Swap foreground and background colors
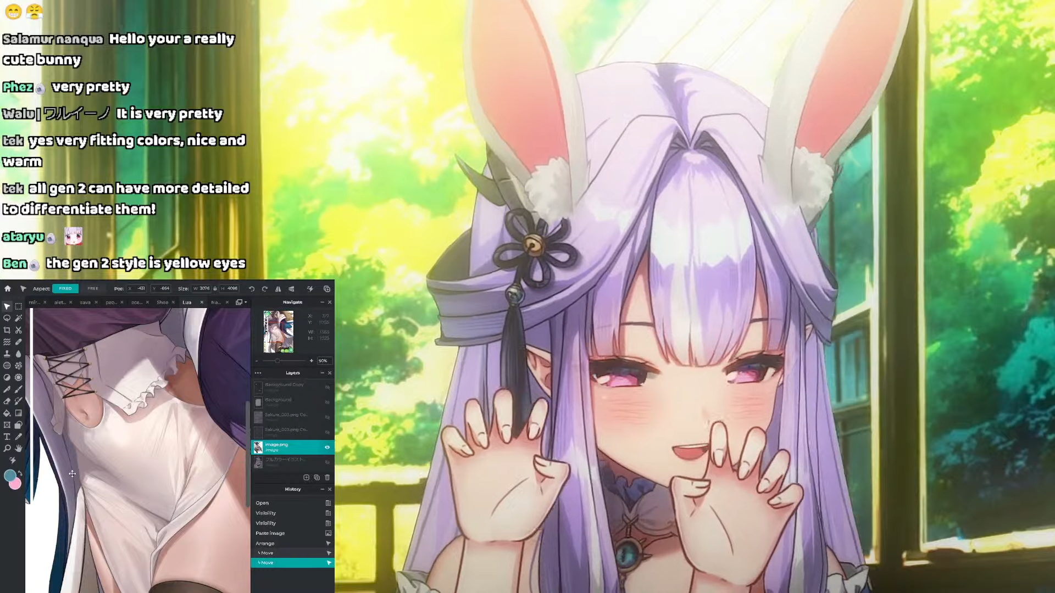The image size is (1055, 593). click(20, 473)
